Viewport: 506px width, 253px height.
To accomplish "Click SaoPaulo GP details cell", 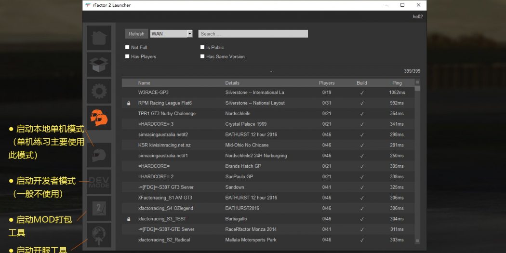I will pyautogui.click(x=239, y=176).
